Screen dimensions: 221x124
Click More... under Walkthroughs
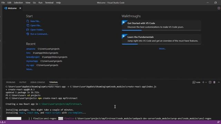click(x=162, y=49)
